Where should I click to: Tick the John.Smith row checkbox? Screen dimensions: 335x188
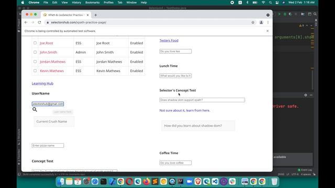click(35, 52)
